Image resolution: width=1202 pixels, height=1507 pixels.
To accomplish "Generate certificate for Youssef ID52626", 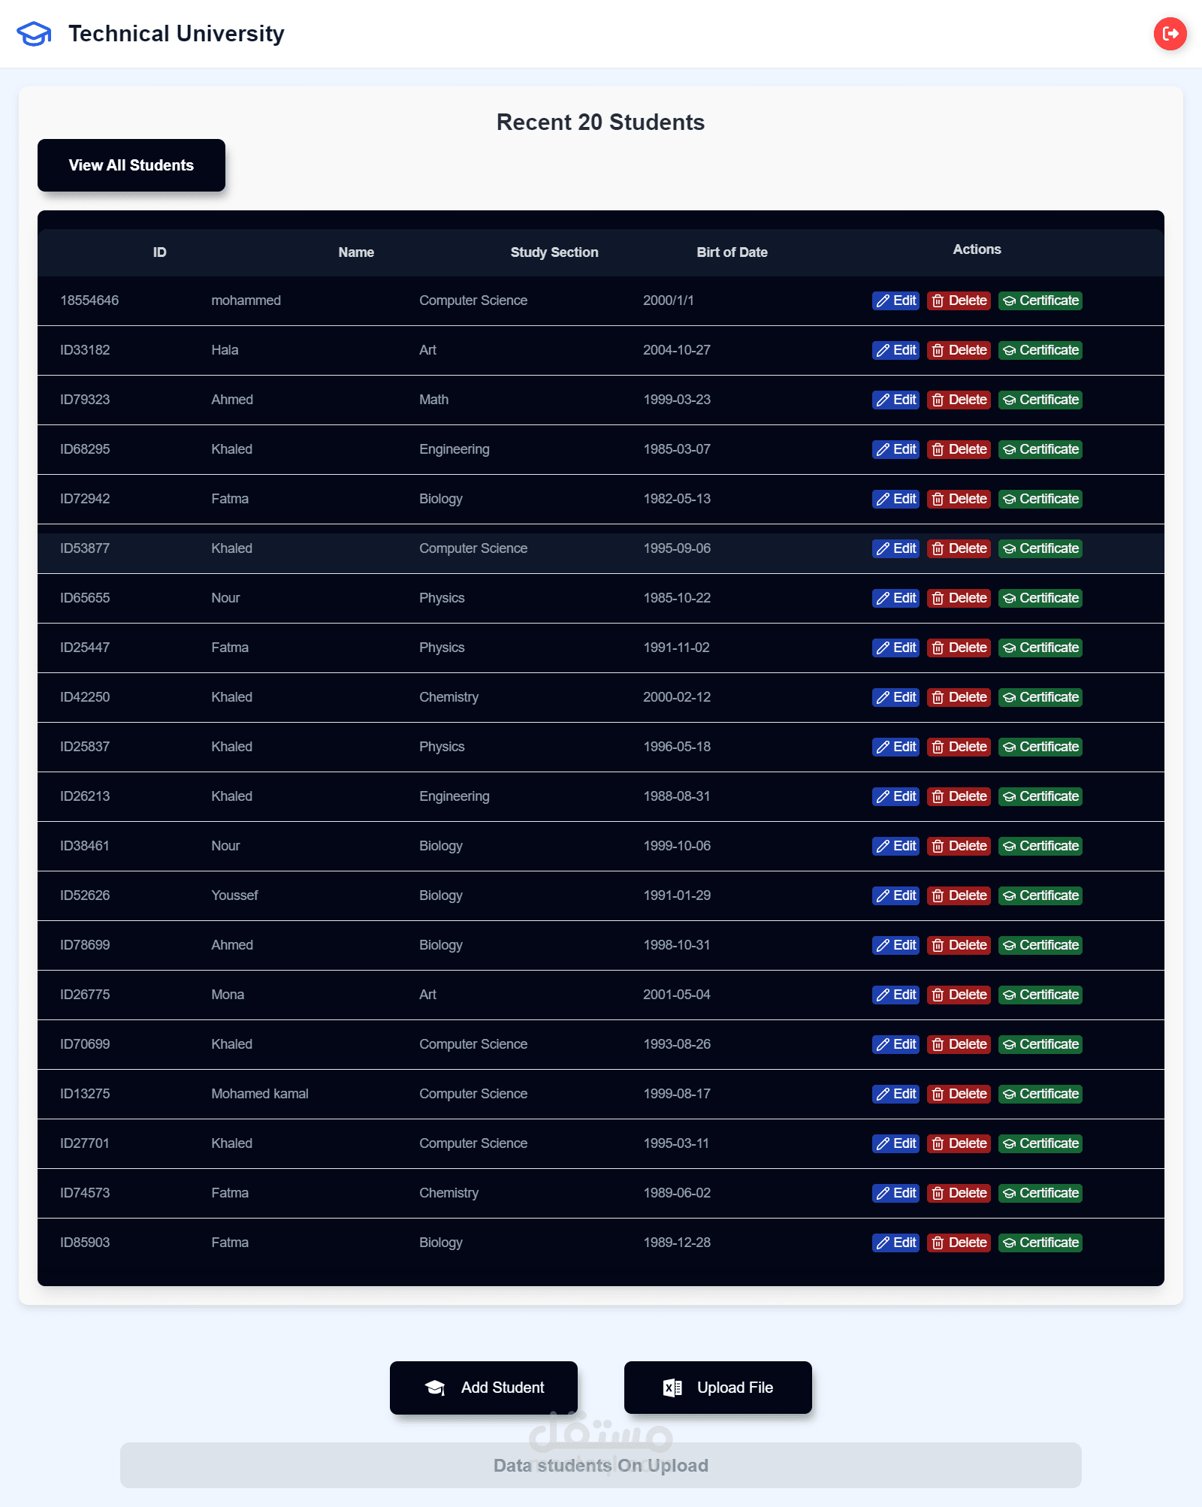I will (x=1040, y=896).
